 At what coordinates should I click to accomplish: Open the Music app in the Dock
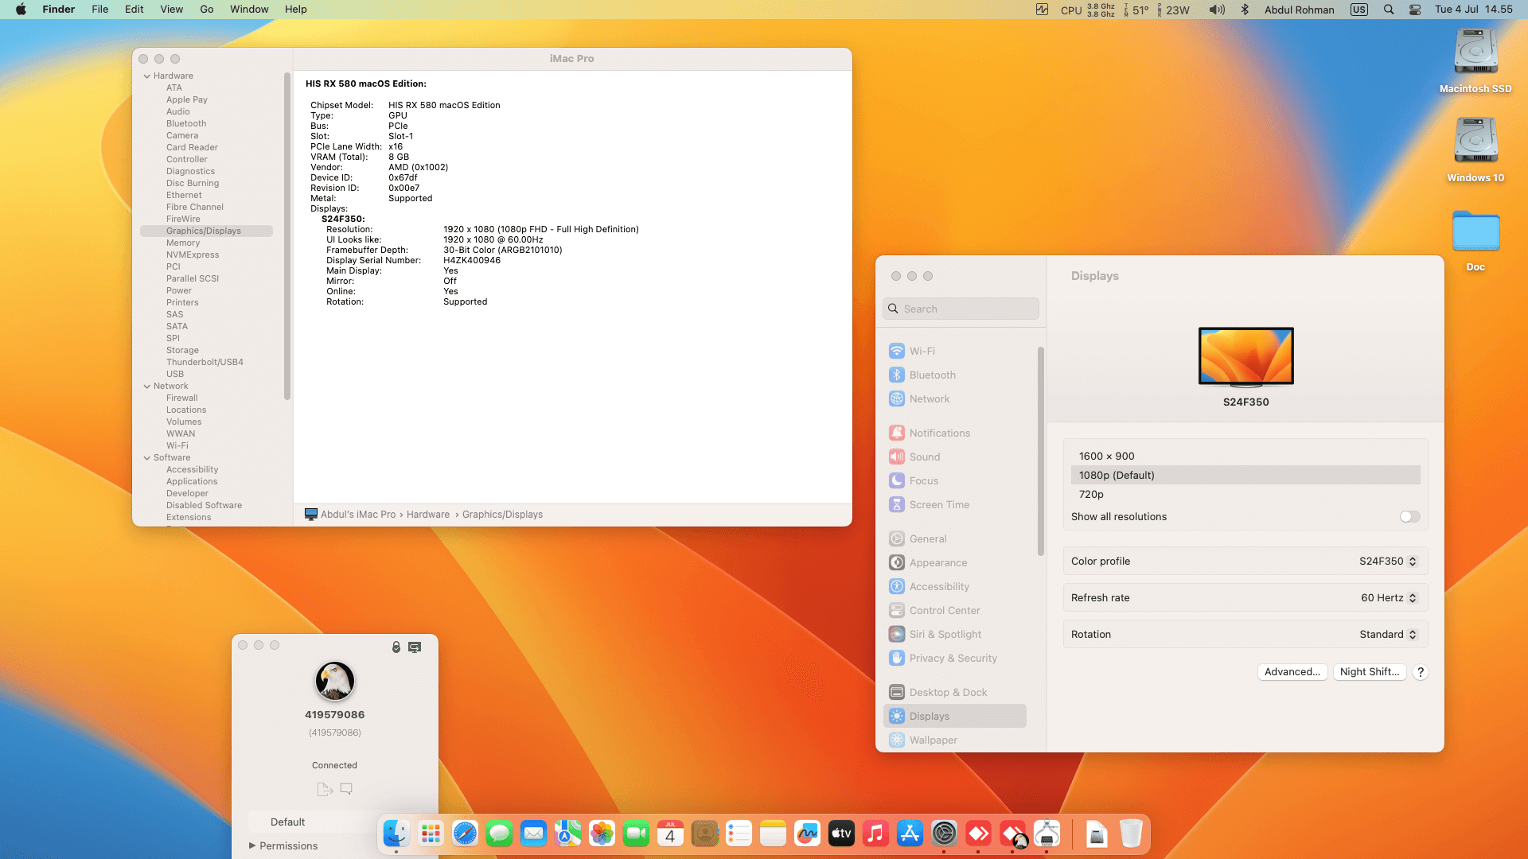875,834
